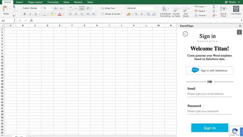Align text to top of cell
Viewport: 243px width, 137px height.
point(71,8)
